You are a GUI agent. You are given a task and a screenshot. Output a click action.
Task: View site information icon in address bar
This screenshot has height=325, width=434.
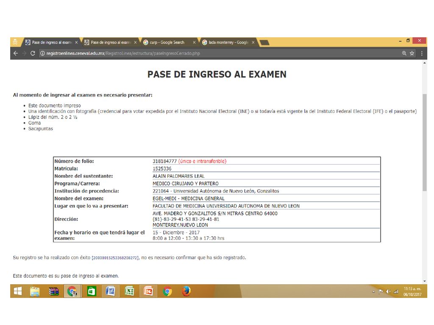click(x=42, y=53)
